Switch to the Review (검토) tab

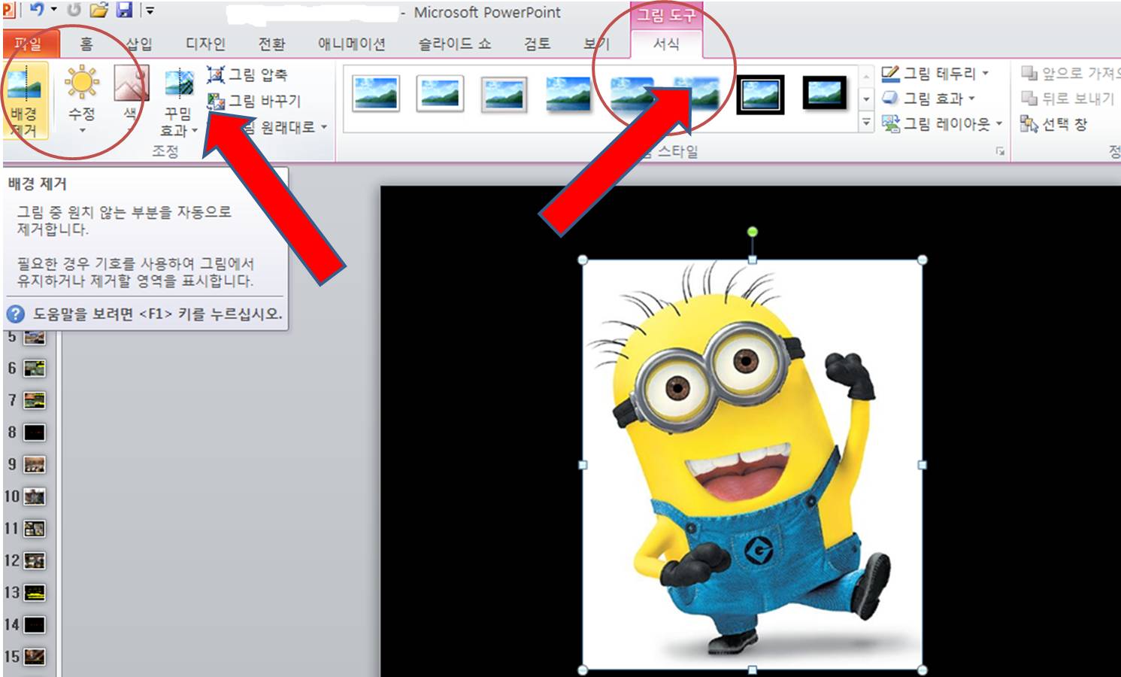(537, 44)
